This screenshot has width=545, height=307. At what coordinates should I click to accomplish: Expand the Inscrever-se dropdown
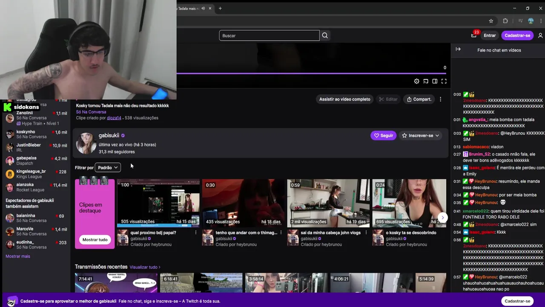(x=437, y=136)
